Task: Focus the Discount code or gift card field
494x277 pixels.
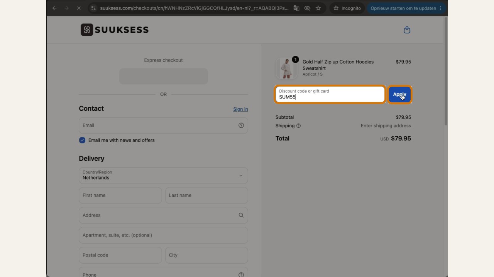Action: 330,95
